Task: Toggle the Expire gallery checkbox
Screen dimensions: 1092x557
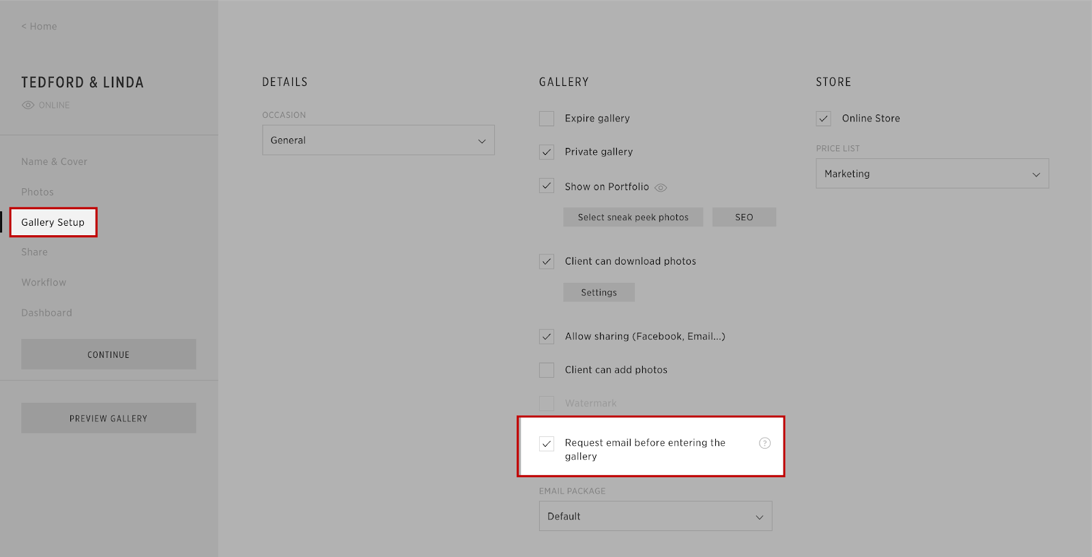Action: 547,119
